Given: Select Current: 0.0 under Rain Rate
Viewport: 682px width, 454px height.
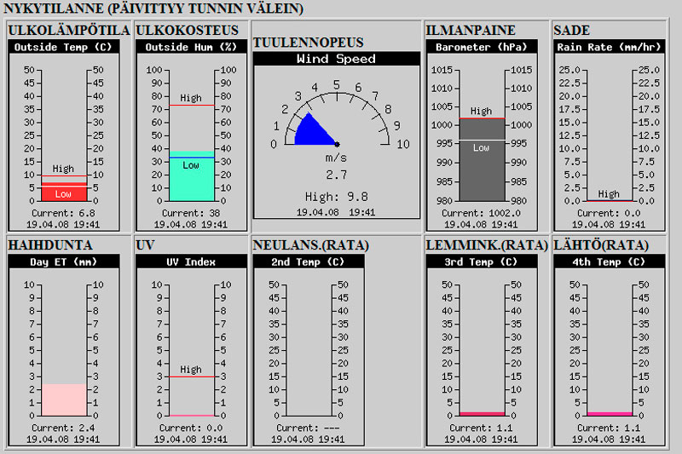Looking at the screenshot, I should tap(609, 213).
